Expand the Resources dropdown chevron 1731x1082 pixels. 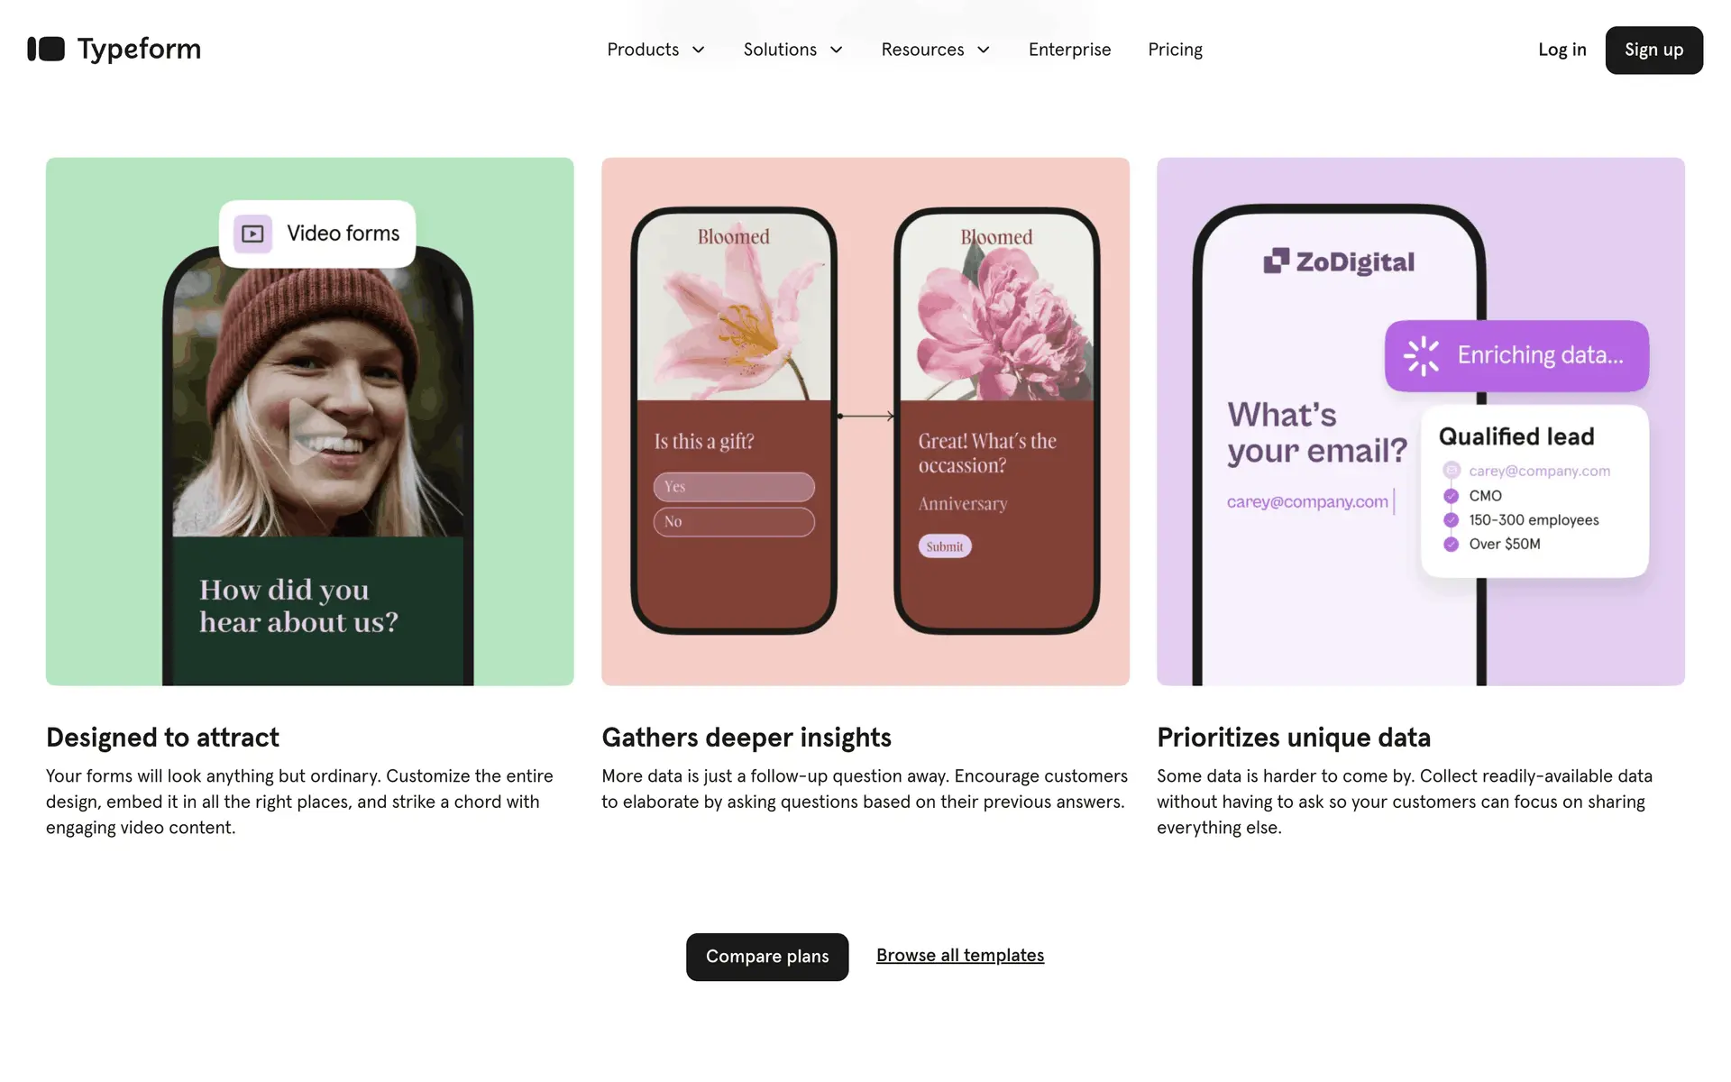pos(984,50)
